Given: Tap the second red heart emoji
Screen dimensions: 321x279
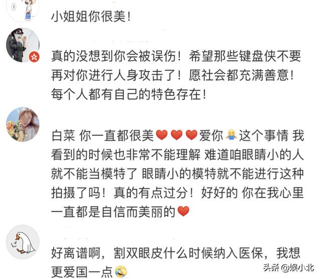Looking at the screenshot, I should point(177,135).
